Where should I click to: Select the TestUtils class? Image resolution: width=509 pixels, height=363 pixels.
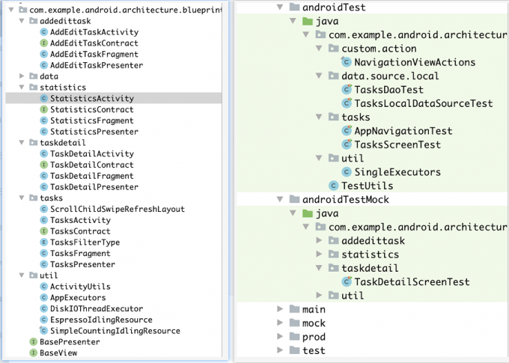tap(367, 186)
